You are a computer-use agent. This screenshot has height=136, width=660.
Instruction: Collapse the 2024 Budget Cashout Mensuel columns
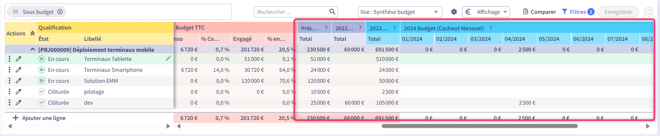[x=491, y=27]
